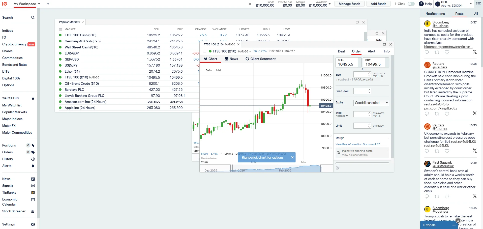Open the Signals panel from sidebar
This screenshot has width=483, height=229.
point(8,186)
